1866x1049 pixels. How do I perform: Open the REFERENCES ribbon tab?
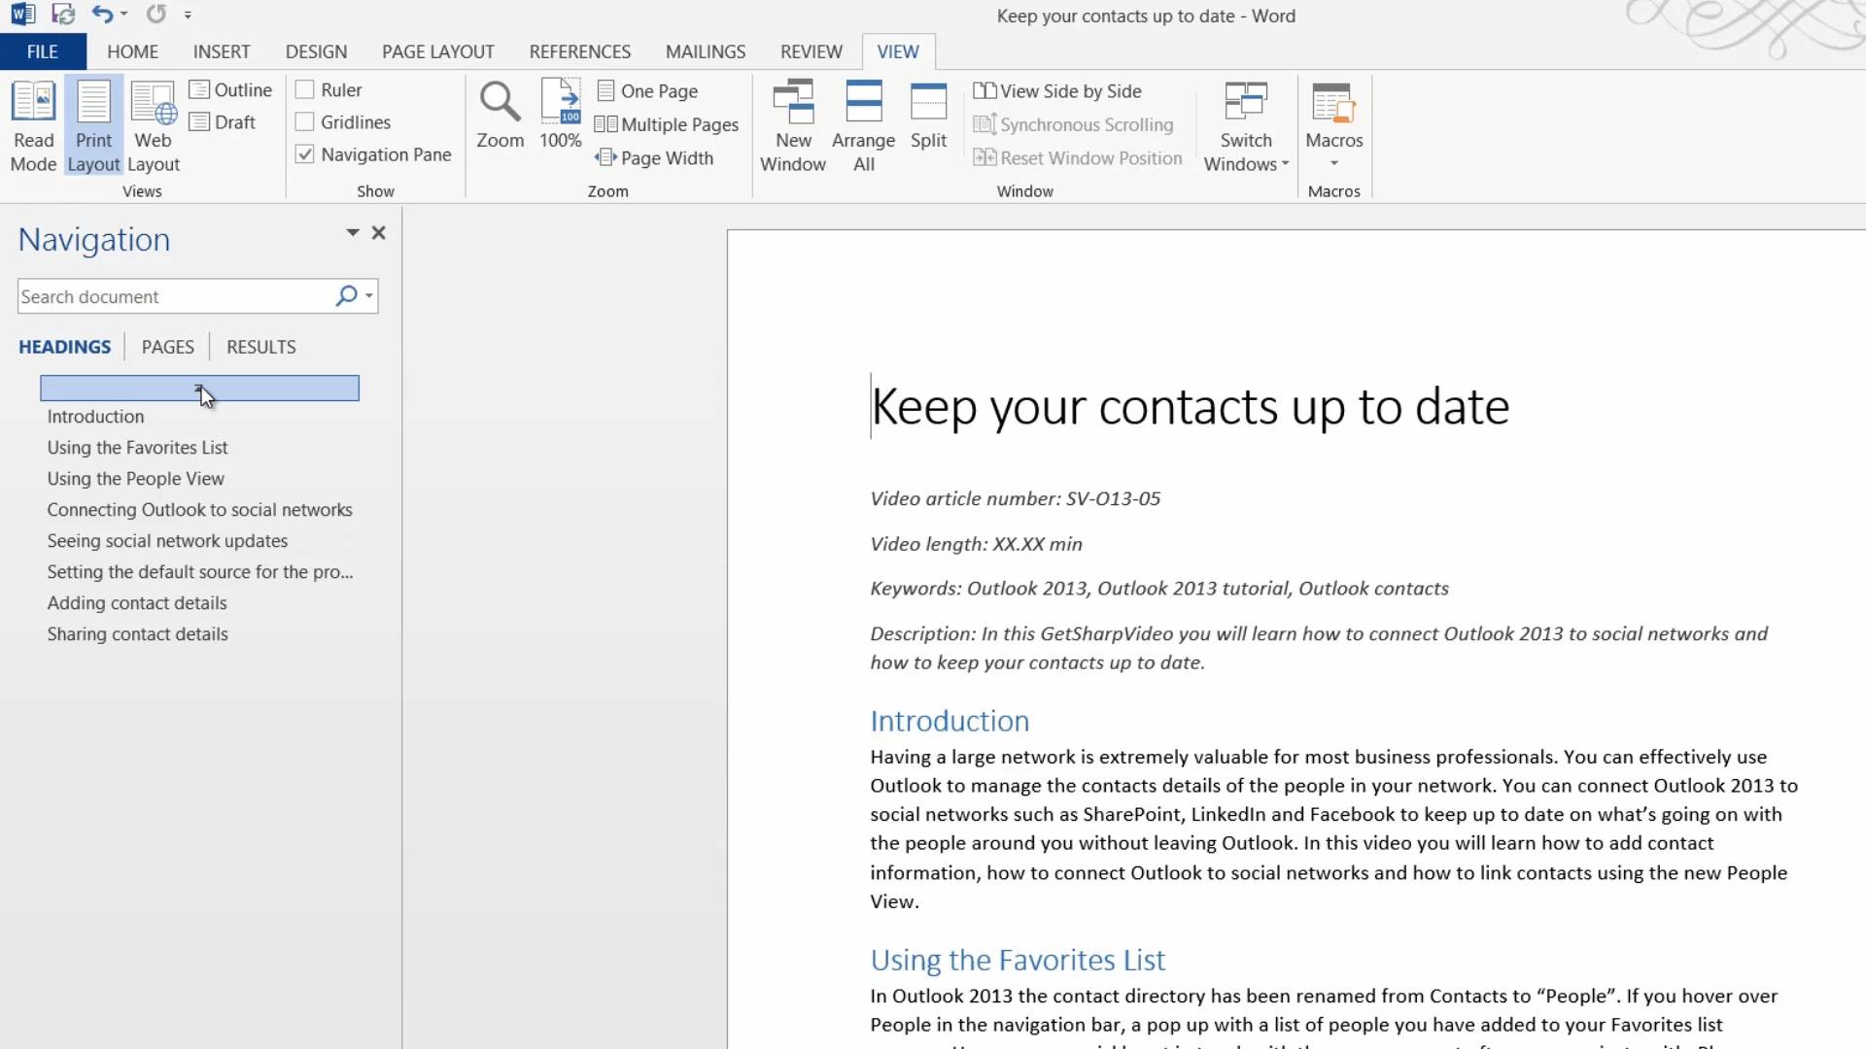pos(579,51)
